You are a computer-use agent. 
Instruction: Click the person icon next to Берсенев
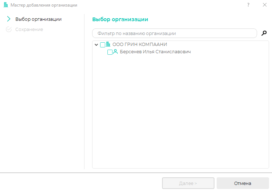tap(115, 52)
